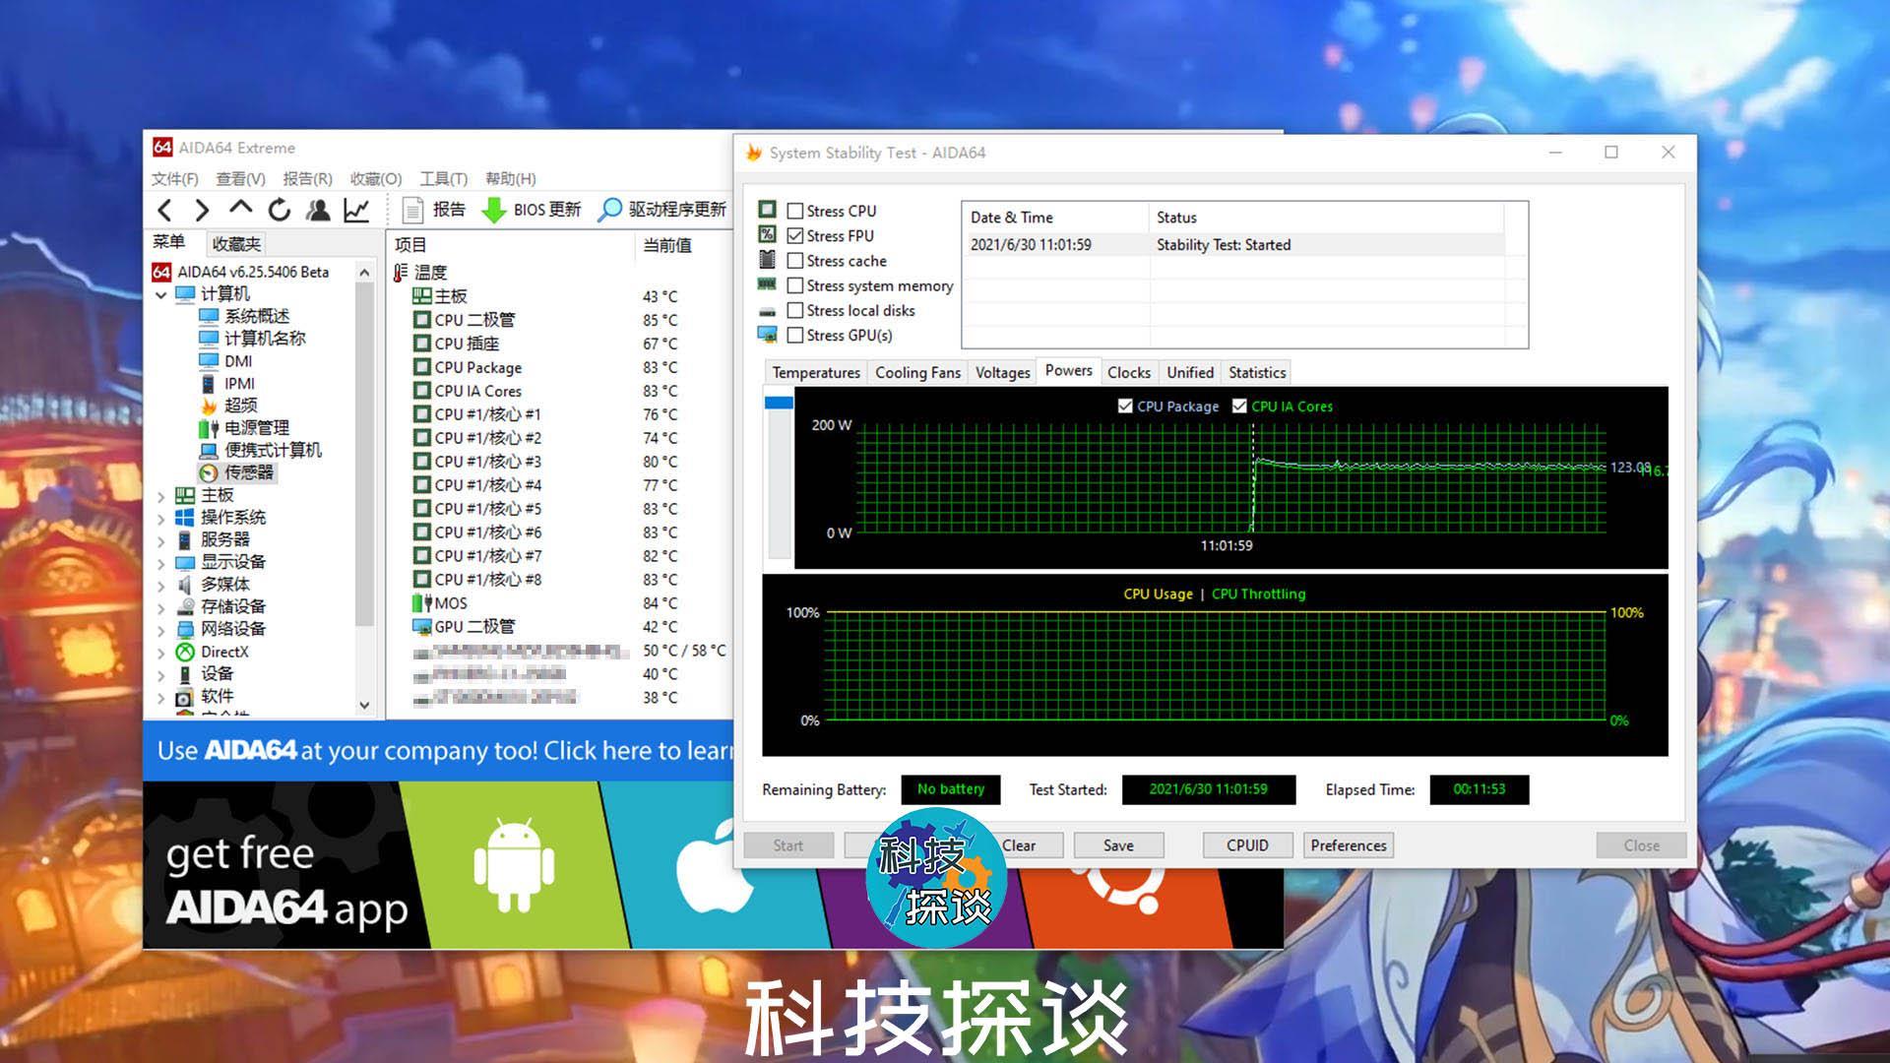
Task: Toggle the CPU IA Cores graph checkbox
Action: tap(1239, 406)
